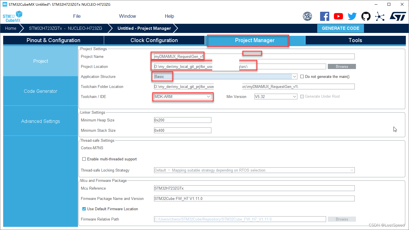The height and width of the screenshot is (230, 409).
Task: Click the MX app icon in title bar
Action: tap(5, 4)
